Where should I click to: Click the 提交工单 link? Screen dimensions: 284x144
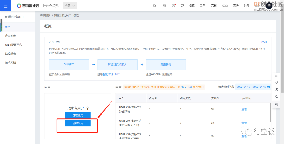click(187, 87)
